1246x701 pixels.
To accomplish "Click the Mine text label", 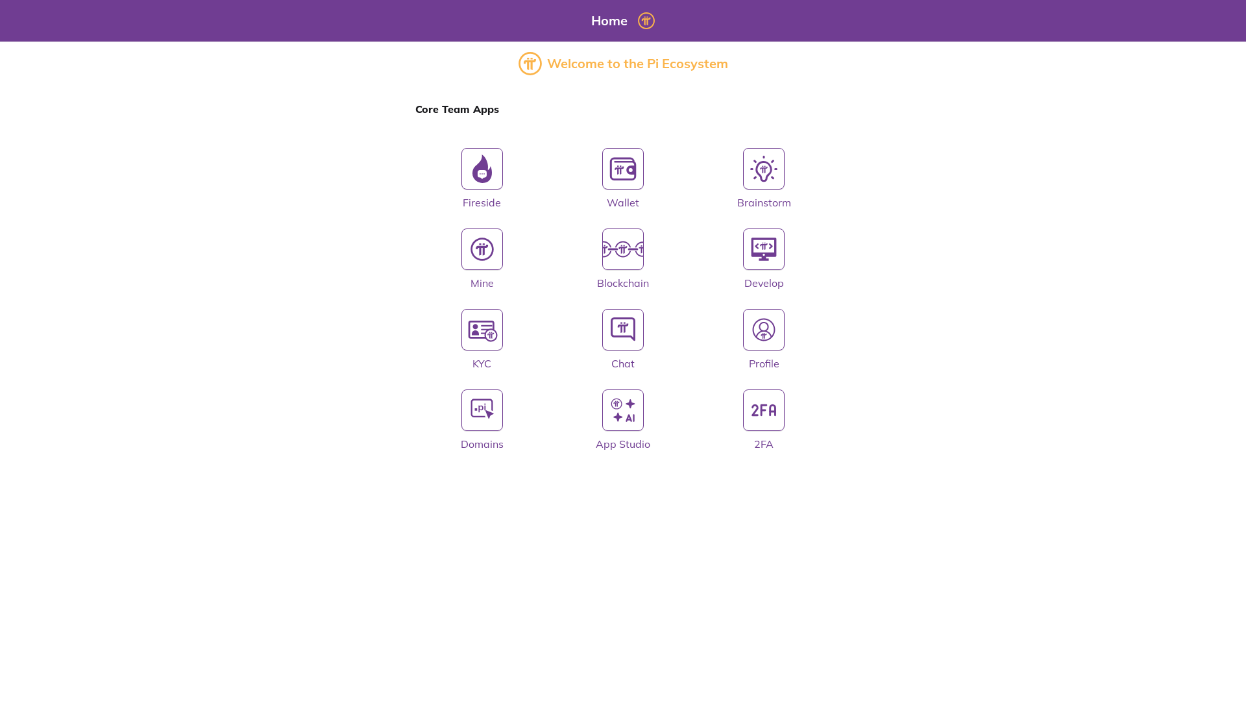I will pos(482,283).
